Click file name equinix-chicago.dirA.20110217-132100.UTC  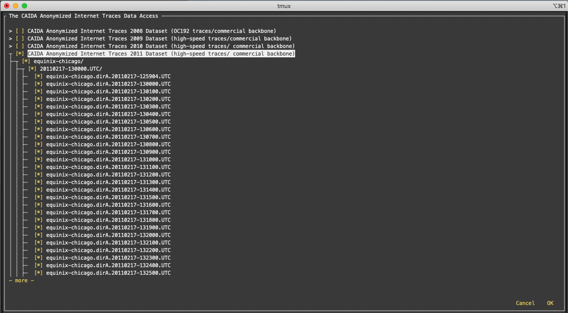(108, 243)
